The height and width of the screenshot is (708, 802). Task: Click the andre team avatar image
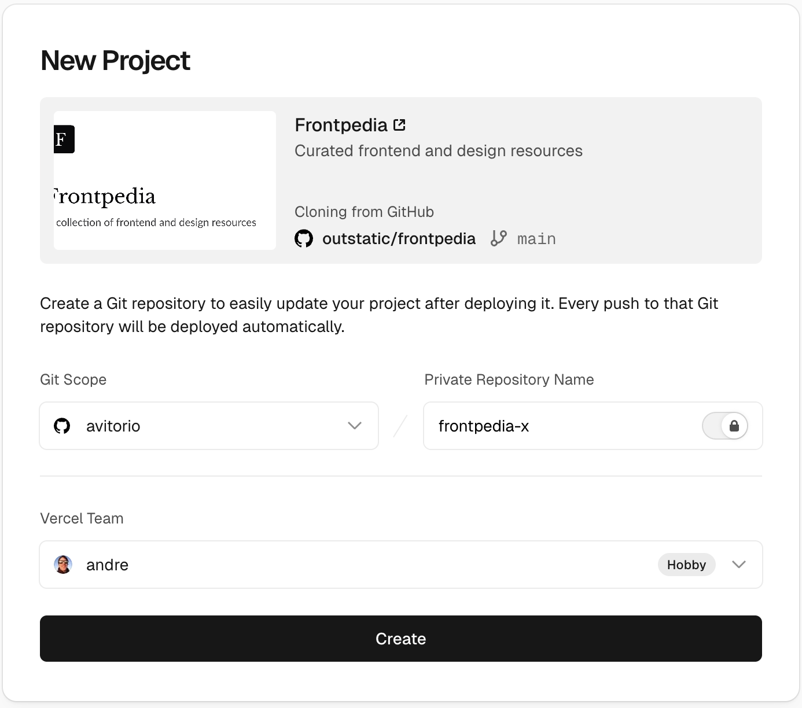63,565
